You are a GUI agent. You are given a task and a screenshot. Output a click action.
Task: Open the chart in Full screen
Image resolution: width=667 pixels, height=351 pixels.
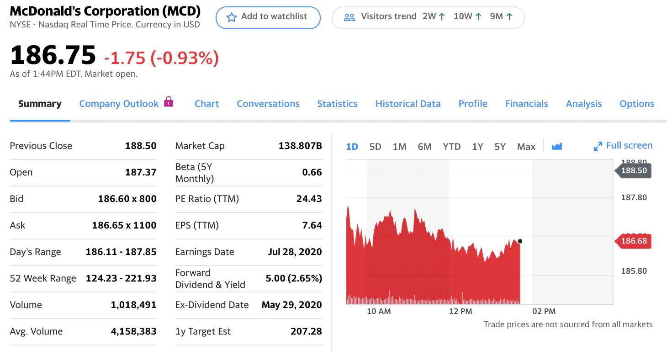[x=623, y=146]
